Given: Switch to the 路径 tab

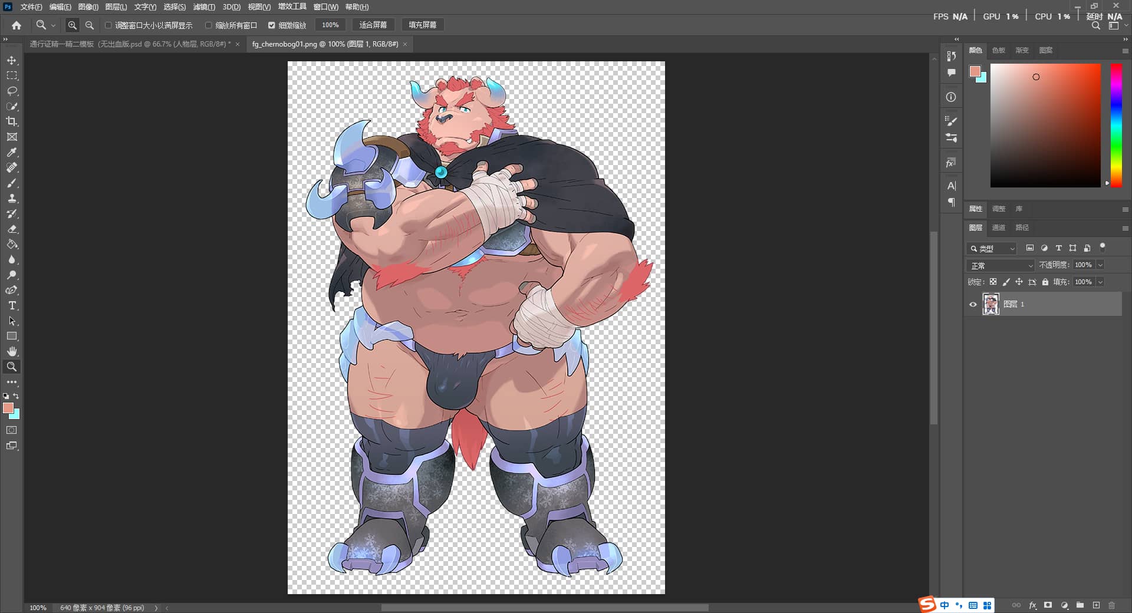Looking at the screenshot, I should point(1022,228).
